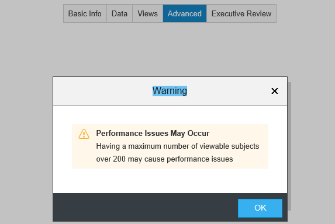The width and height of the screenshot is (335, 224).
Task: Click the Performance Issues May Occur heading
Action: pyautogui.click(x=153, y=133)
